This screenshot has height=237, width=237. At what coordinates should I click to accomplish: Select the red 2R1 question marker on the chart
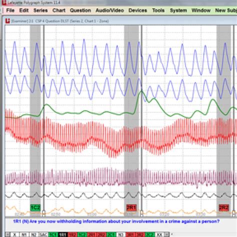pos(131,207)
